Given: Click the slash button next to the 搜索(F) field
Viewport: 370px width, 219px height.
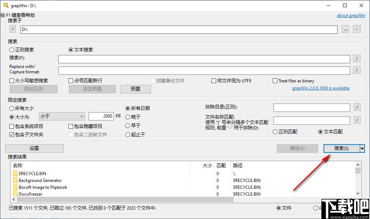Looking at the screenshot, I should [x=357, y=58].
